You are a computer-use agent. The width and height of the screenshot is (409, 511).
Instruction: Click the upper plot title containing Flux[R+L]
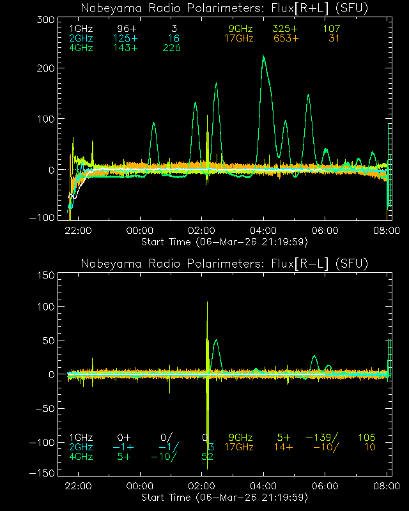[225, 8]
